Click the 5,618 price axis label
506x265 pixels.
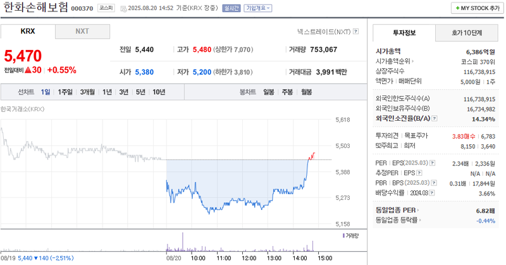(343, 120)
